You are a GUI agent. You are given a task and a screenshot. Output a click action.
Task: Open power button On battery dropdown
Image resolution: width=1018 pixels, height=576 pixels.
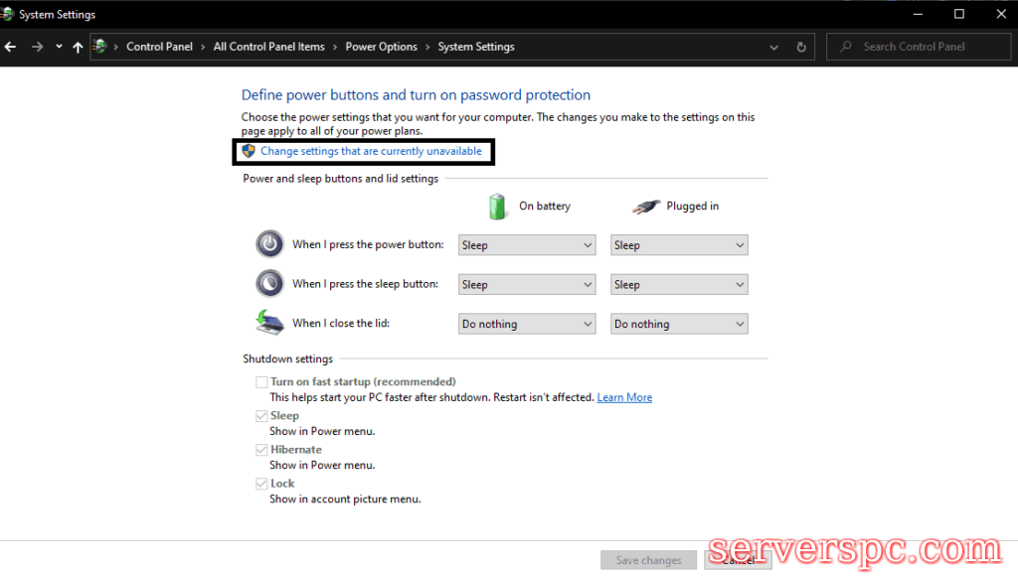pos(526,245)
